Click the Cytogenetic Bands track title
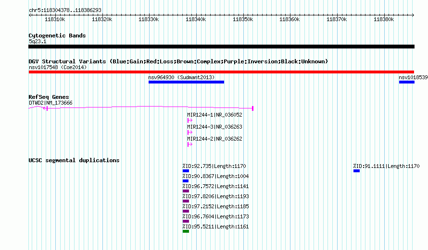The height and width of the screenshot is (250, 428). pos(57,36)
